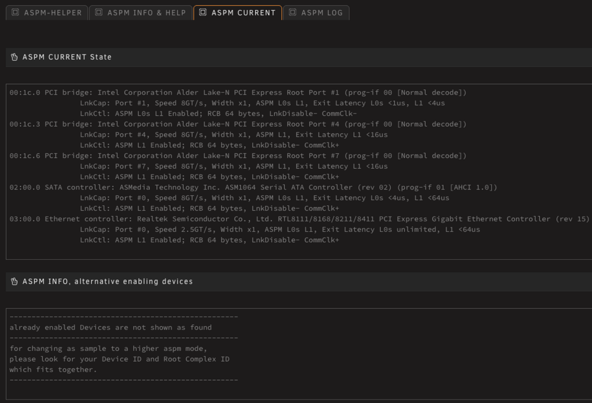This screenshot has width=592, height=403.
Task: Click 'for changing as sample to a higher aspm mode' line
Action: pyautogui.click(x=108, y=349)
